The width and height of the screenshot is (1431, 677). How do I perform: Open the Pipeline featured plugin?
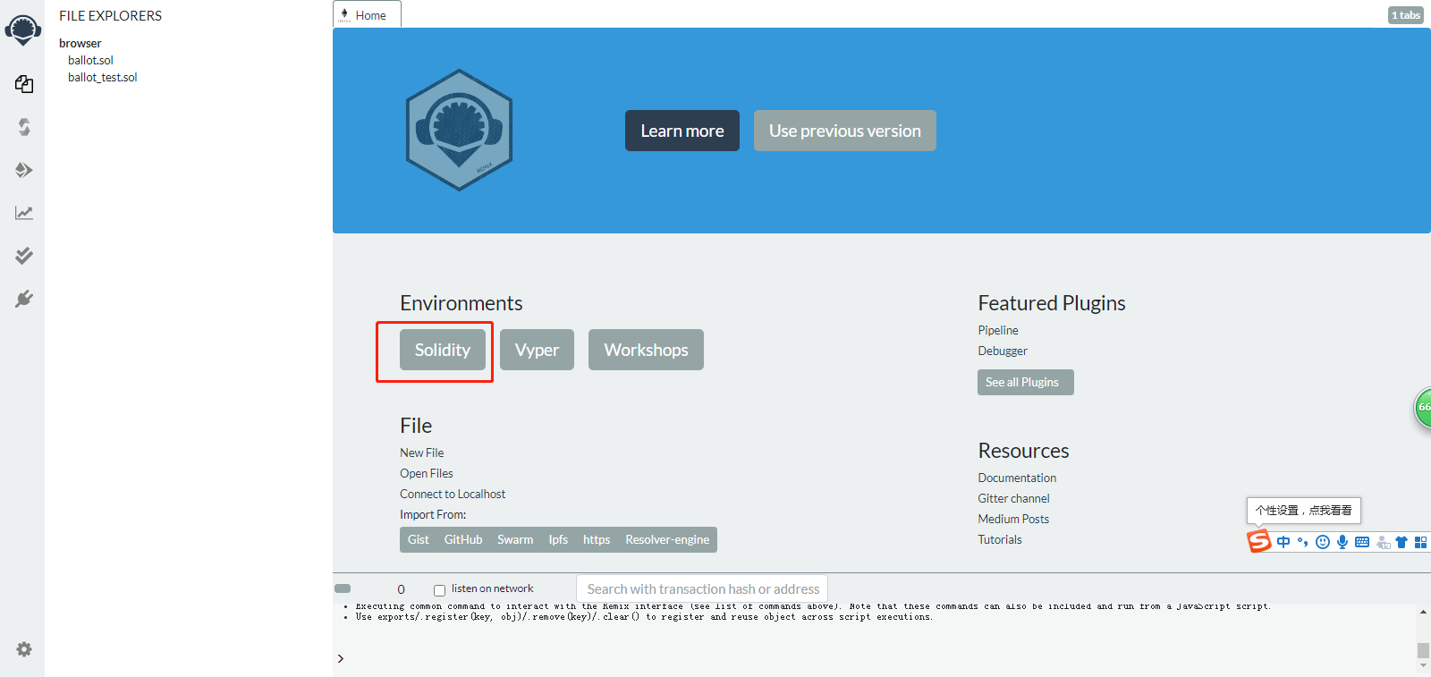click(x=998, y=330)
